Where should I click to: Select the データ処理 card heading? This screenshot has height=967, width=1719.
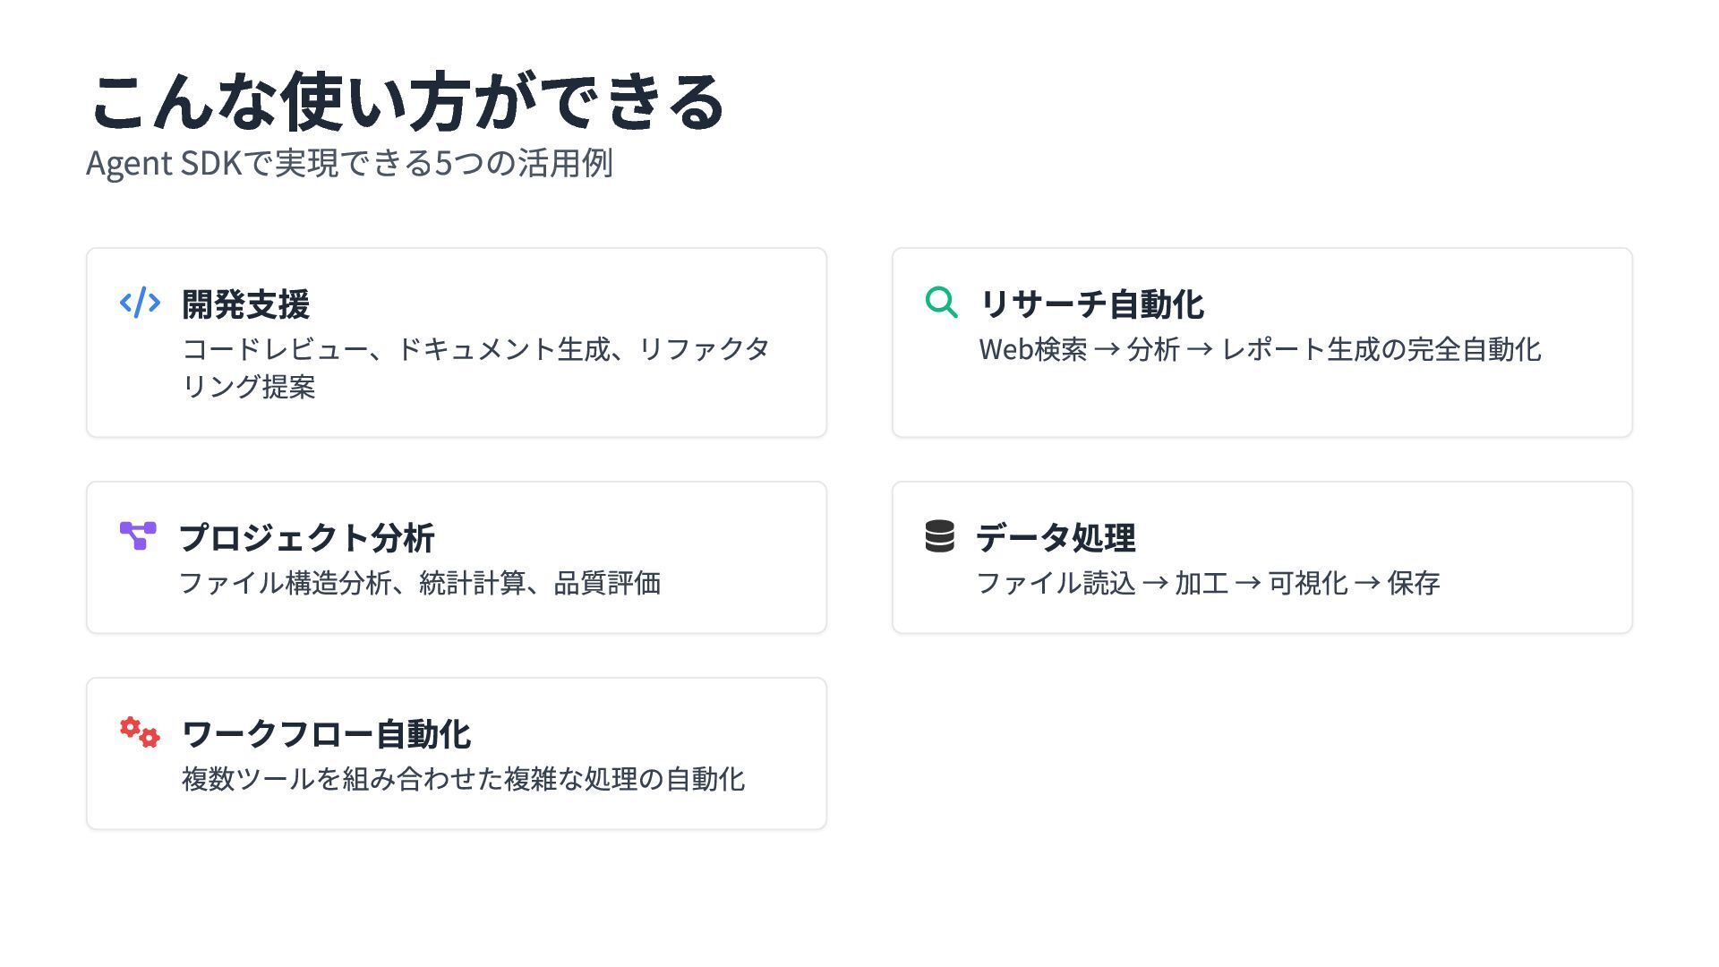[x=1056, y=538]
